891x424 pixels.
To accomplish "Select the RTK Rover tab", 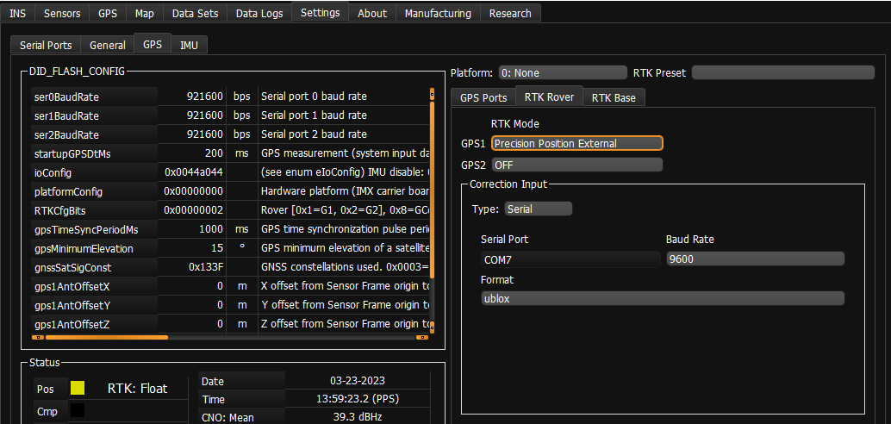I will click(549, 96).
